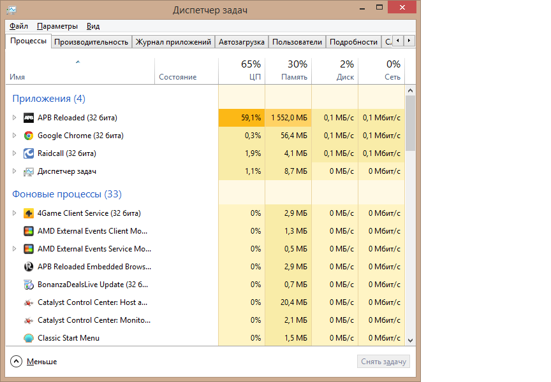Image resolution: width=551 pixels, height=382 pixels.
Task: Sort by the Состояние column header
Action: tap(187, 71)
